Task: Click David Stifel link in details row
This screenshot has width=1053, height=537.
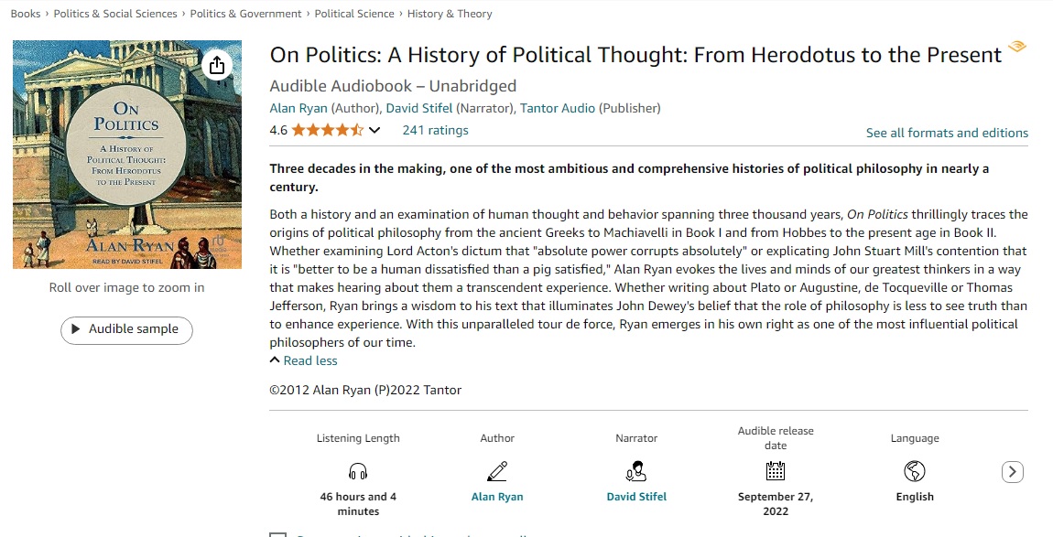Action: click(x=636, y=497)
